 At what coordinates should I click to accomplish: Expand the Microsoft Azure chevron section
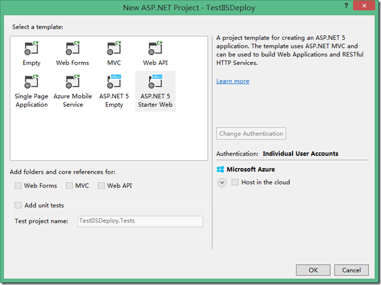[x=222, y=183]
